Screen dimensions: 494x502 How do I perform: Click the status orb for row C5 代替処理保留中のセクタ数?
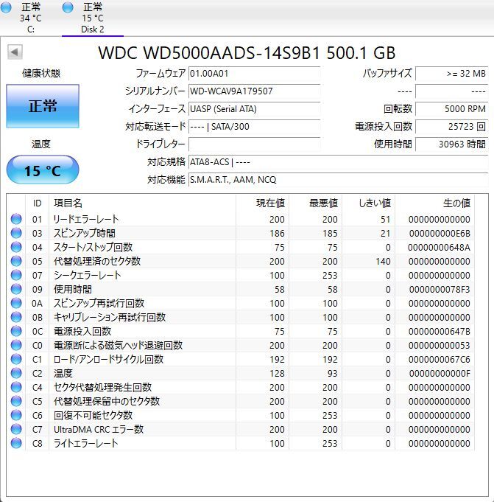(x=16, y=401)
